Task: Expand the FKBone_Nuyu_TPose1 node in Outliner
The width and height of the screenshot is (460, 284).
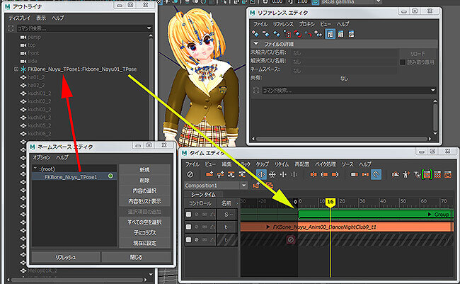Action: (x=16, y=69)
